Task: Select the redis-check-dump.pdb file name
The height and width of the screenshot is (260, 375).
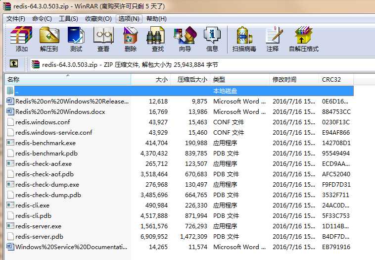Action: tap(48, 195)
